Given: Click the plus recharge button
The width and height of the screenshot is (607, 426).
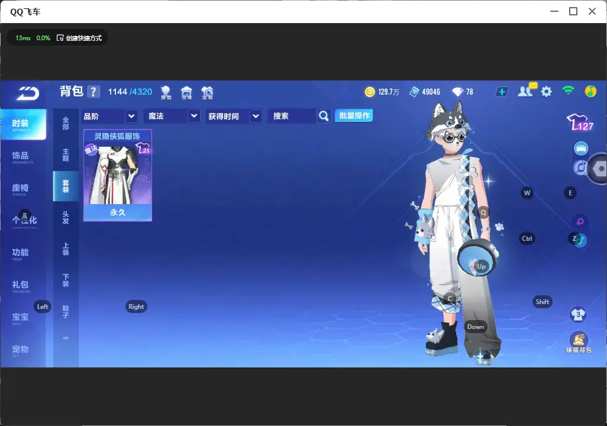Looking at the screenshot, I should pyautogui.click(x=502, y=92).
